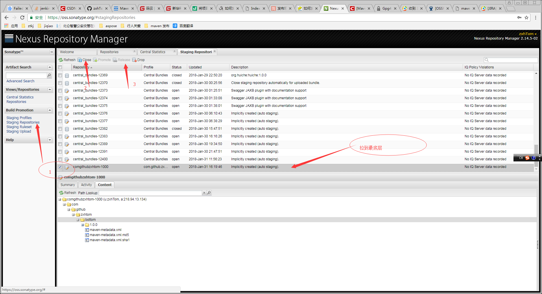Open the zxhTom user dropdown
The image size is (542, 294).
point(528,34)
